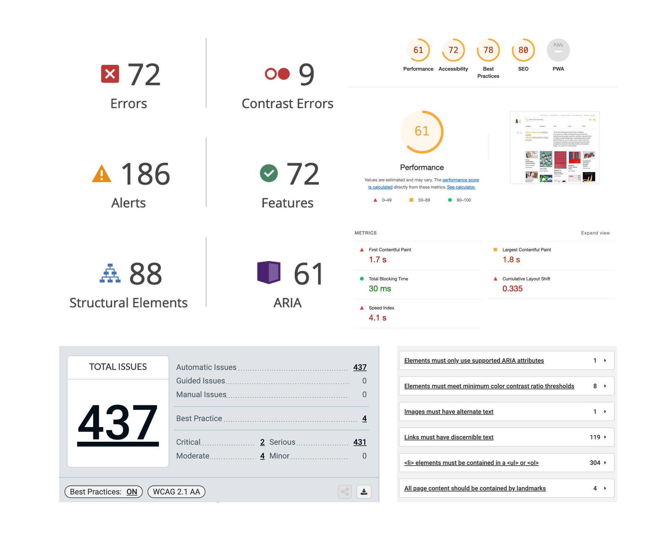Viewport: 666px width, 538px height.
Task: Click the download report icon
Action: tap(364, 492)
